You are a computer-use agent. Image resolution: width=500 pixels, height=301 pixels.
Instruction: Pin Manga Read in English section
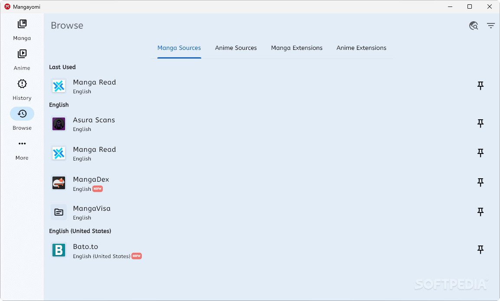480,153
